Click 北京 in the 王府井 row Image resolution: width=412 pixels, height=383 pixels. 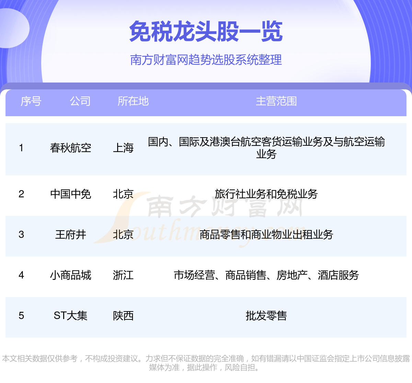pos(123,234)
